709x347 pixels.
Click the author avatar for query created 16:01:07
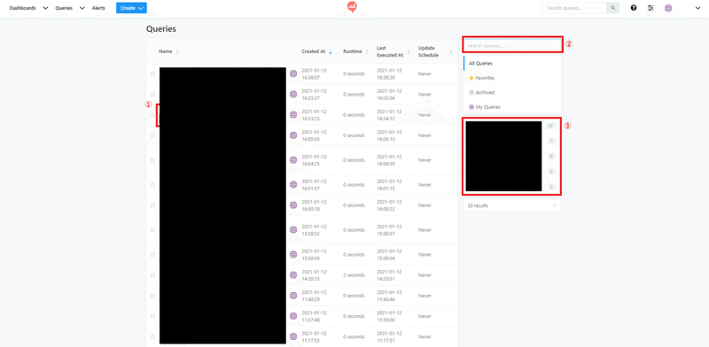click(293, 184)
